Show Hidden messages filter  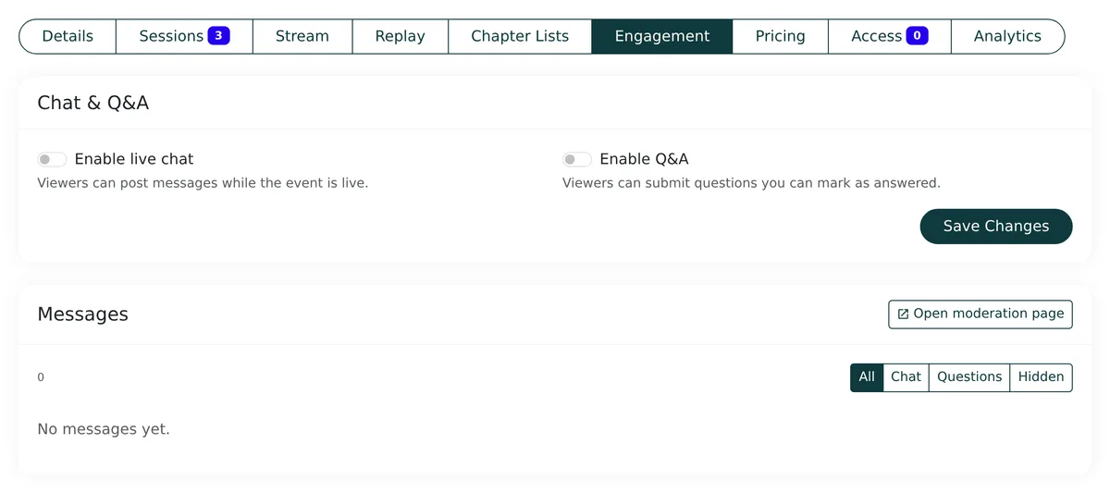[1042, 376]
